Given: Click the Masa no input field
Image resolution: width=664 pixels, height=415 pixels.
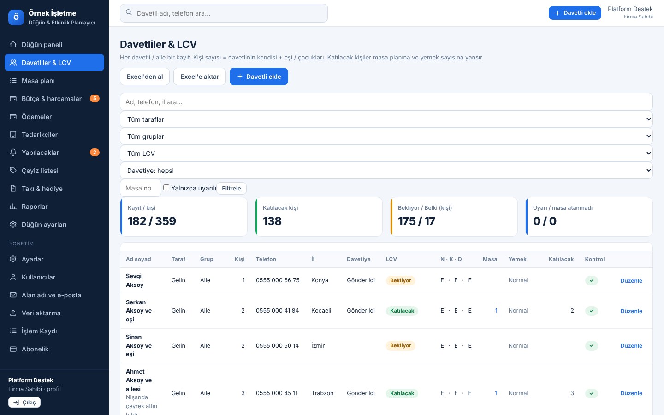Looking at the screenshot, I should (x=141, y=188).
